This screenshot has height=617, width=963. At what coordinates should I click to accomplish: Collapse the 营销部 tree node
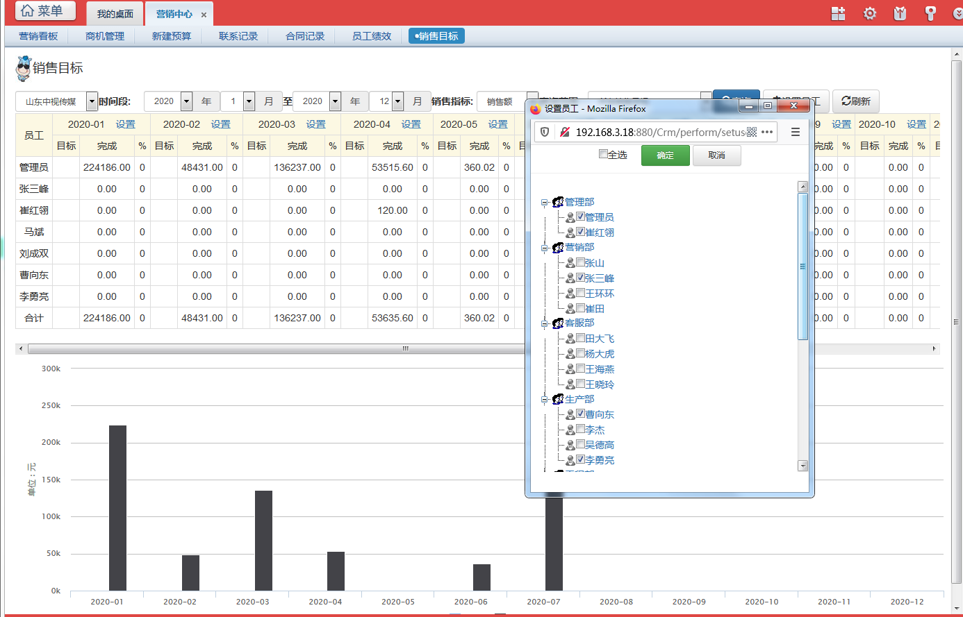point(545,248)
